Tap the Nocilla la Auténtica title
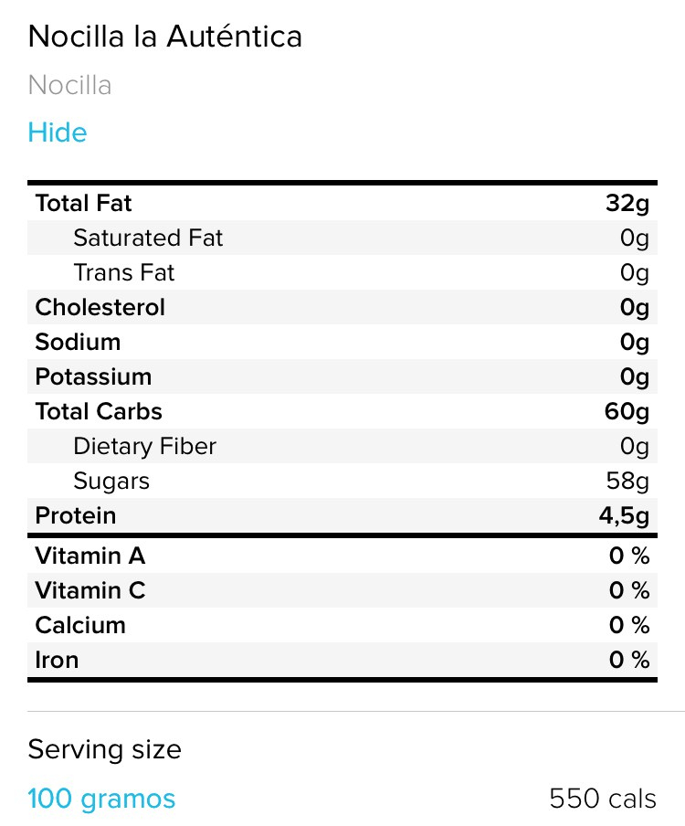This screenshot has height=826, width=685. click(x=165, y=37)
